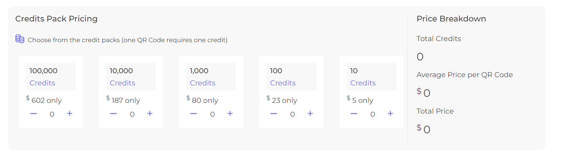Click plus on 1,000 credits pack
This screenshot has height=165, width=561.
(230, 114)
